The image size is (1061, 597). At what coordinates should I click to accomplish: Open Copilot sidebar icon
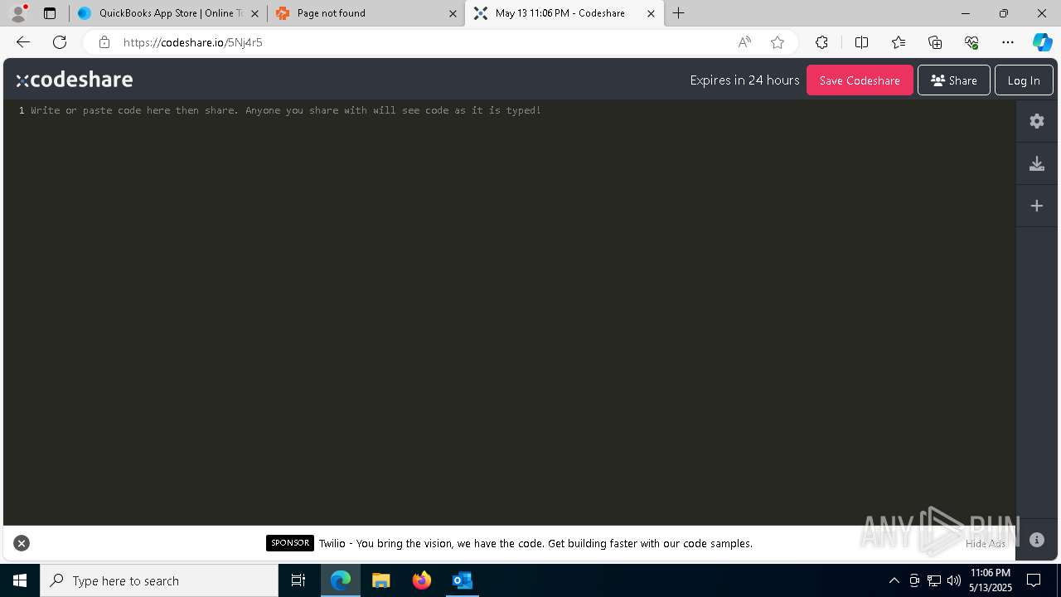(1042, 42)
